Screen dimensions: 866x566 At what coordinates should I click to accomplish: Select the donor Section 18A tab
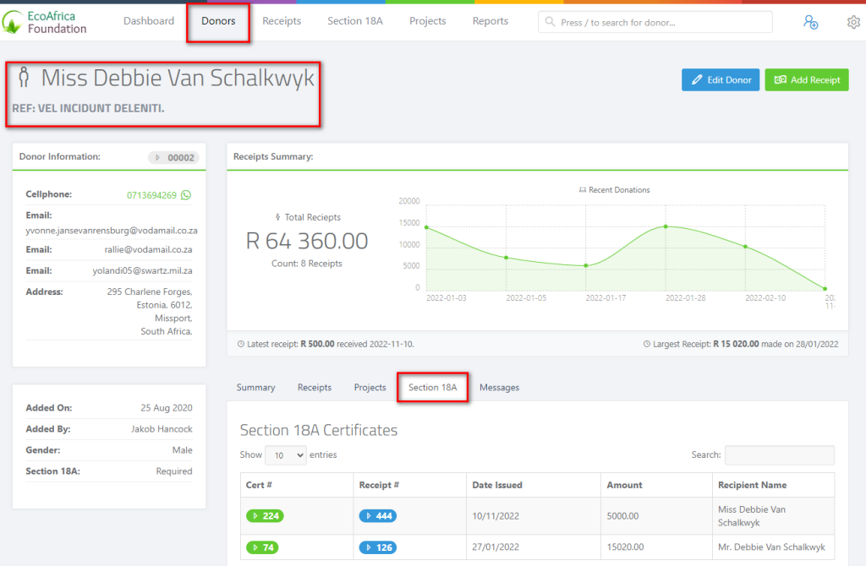coord(432,387)
